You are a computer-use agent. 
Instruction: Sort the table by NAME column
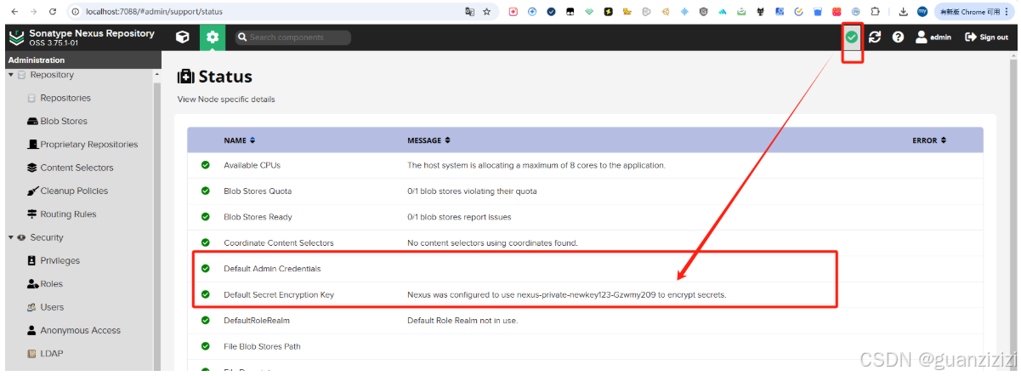tap(239, 140)
